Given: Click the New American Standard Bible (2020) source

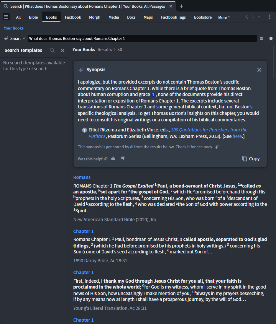Looking at the screenshot, I should (115, 219).
